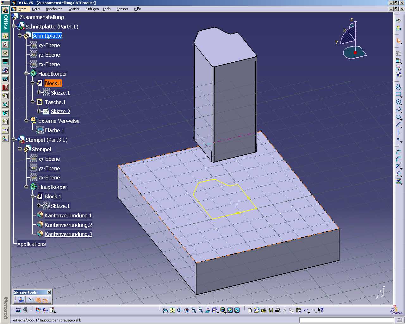Screen dimensions: 405x324
Task: Expand the Skizze.2 tree node
Action: pyautogui.click(x=39, y=111)
